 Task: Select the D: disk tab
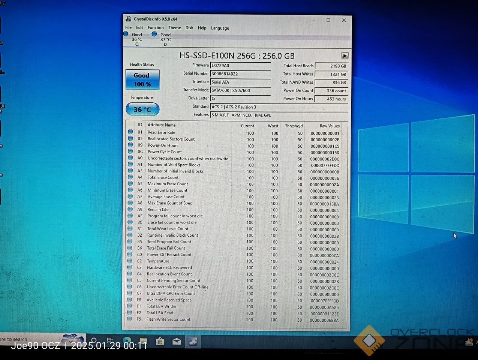(165, 39)
